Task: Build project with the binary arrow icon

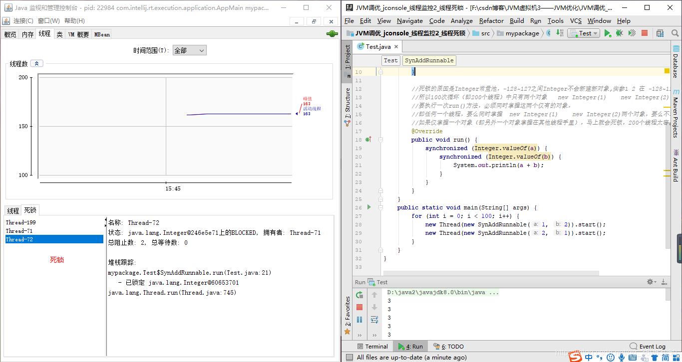Action: pyautogui.click(x=559, y=33)
